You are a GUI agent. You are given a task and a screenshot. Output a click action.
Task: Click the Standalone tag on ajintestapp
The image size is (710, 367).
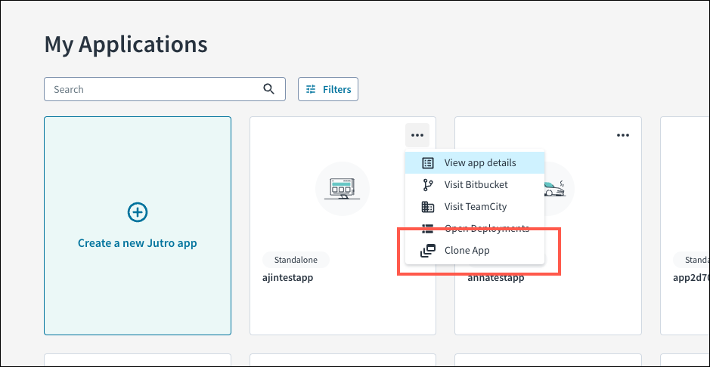296,260
